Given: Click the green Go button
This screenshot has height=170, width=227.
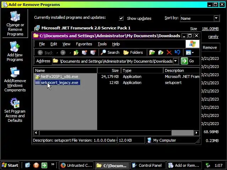Looking at the screenshot, I should pos(188,61).
